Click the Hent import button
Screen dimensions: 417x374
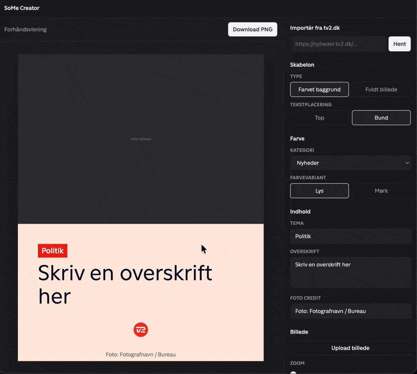pos(399,44)
